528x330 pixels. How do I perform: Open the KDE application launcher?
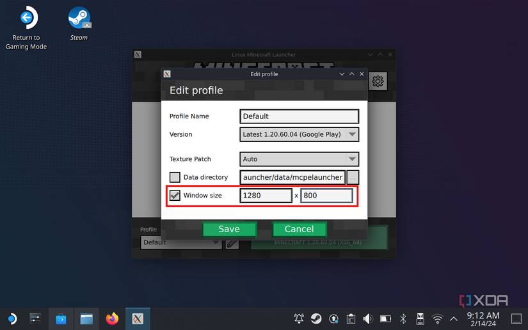click(12, 318)
